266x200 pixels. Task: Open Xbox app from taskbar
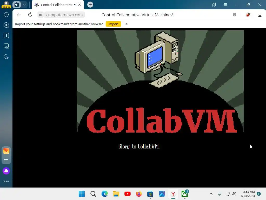(185, 194)
